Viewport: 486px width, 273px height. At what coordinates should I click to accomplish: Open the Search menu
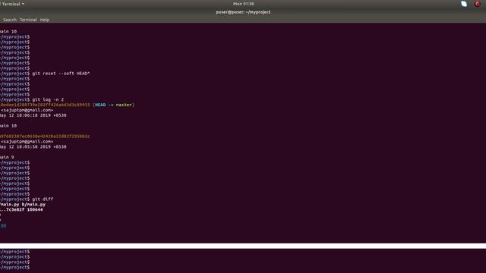point(10,20)
